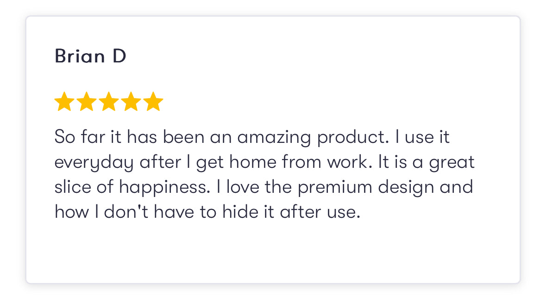Screen dimensions: 546x301
Task: Select the fifth and last rating star
Action: pyautogui.click(x=153, y=102)
